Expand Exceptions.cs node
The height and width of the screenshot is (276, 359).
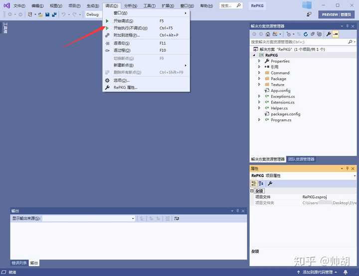coord(259,96)
